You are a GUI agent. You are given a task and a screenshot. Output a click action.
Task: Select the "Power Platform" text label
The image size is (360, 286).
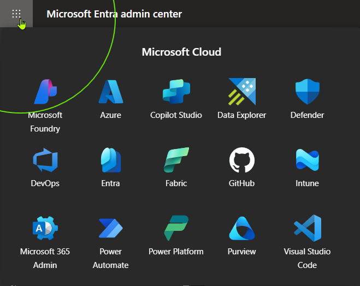pyautogui.click(x=176, y=252)
